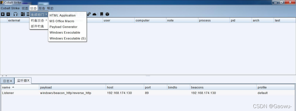This screenshot has height=111, width=296.
Task: Sort sessions by process column
Action: 214,20
